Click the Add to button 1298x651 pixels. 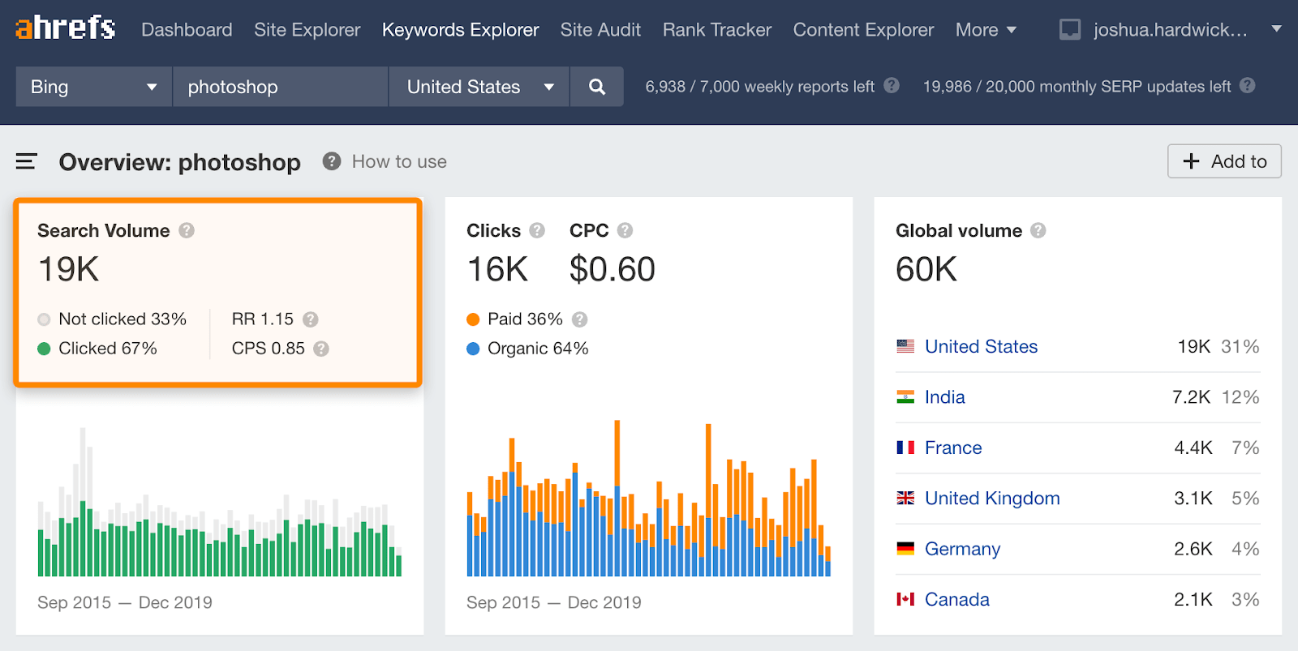1224,161
